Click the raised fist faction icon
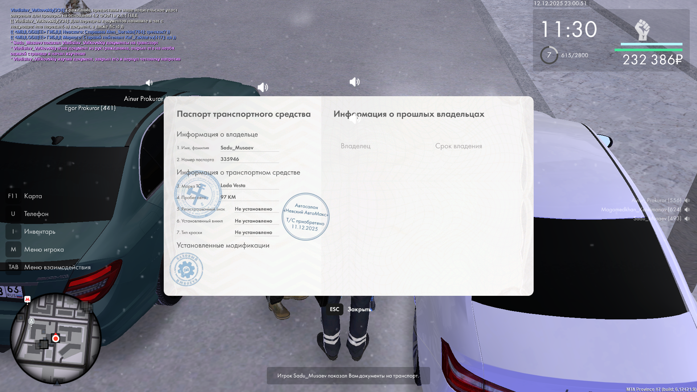Screen dimensions: 697x392 pos(642,30)
